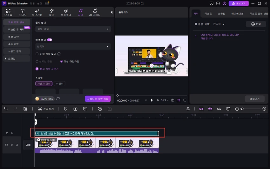
Task: Select the 여전히 style chip
Action: [x=60, y=84]
